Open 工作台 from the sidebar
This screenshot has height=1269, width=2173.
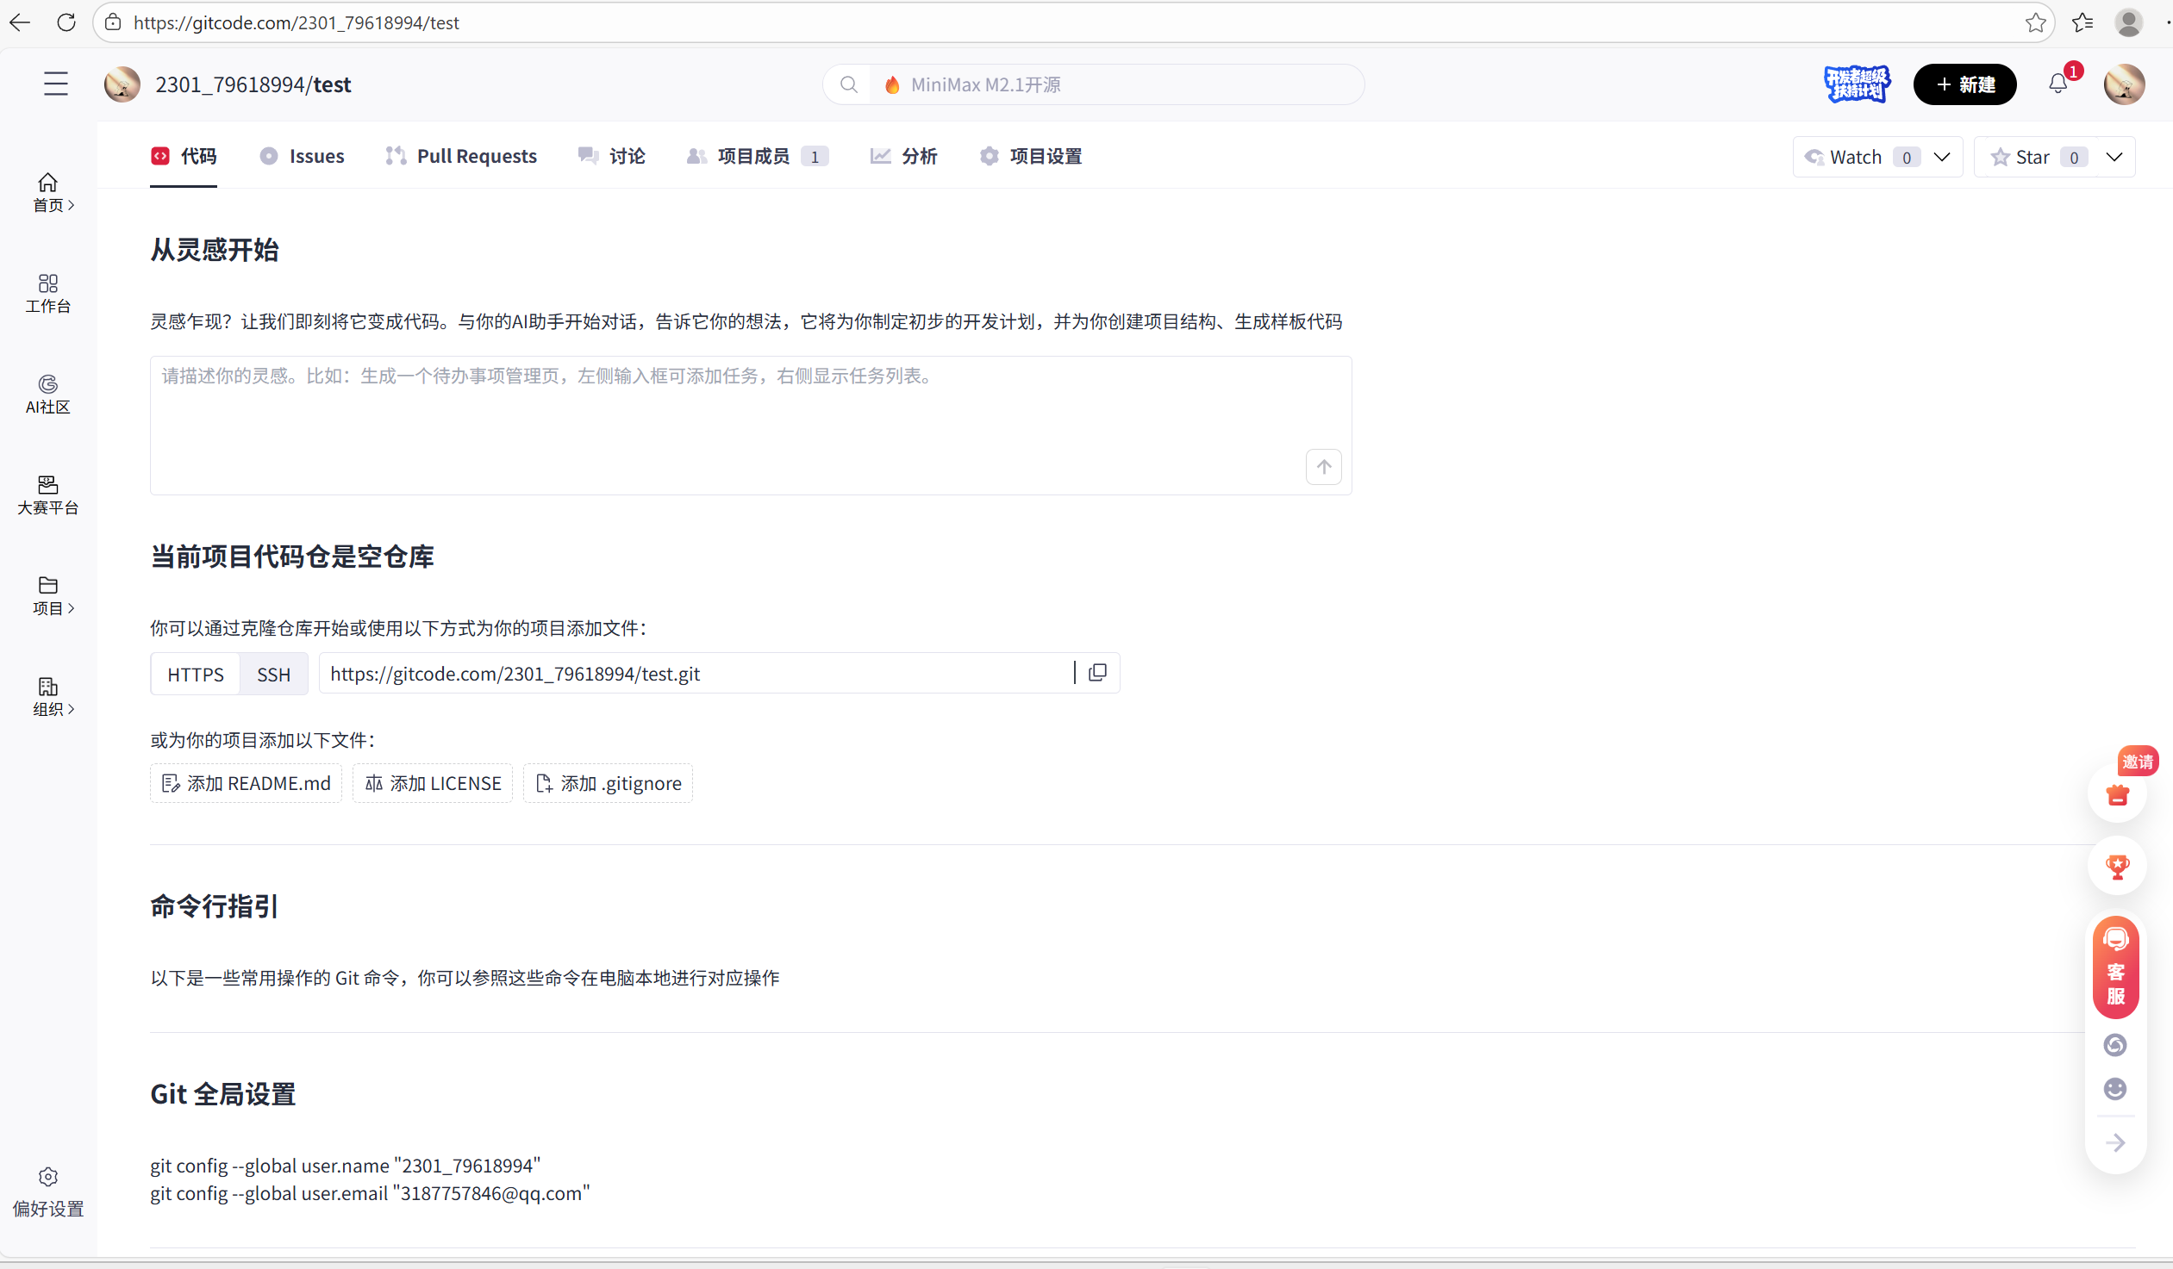48,293
